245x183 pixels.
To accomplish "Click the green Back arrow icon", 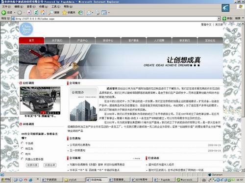I will [x=4, y=13].
